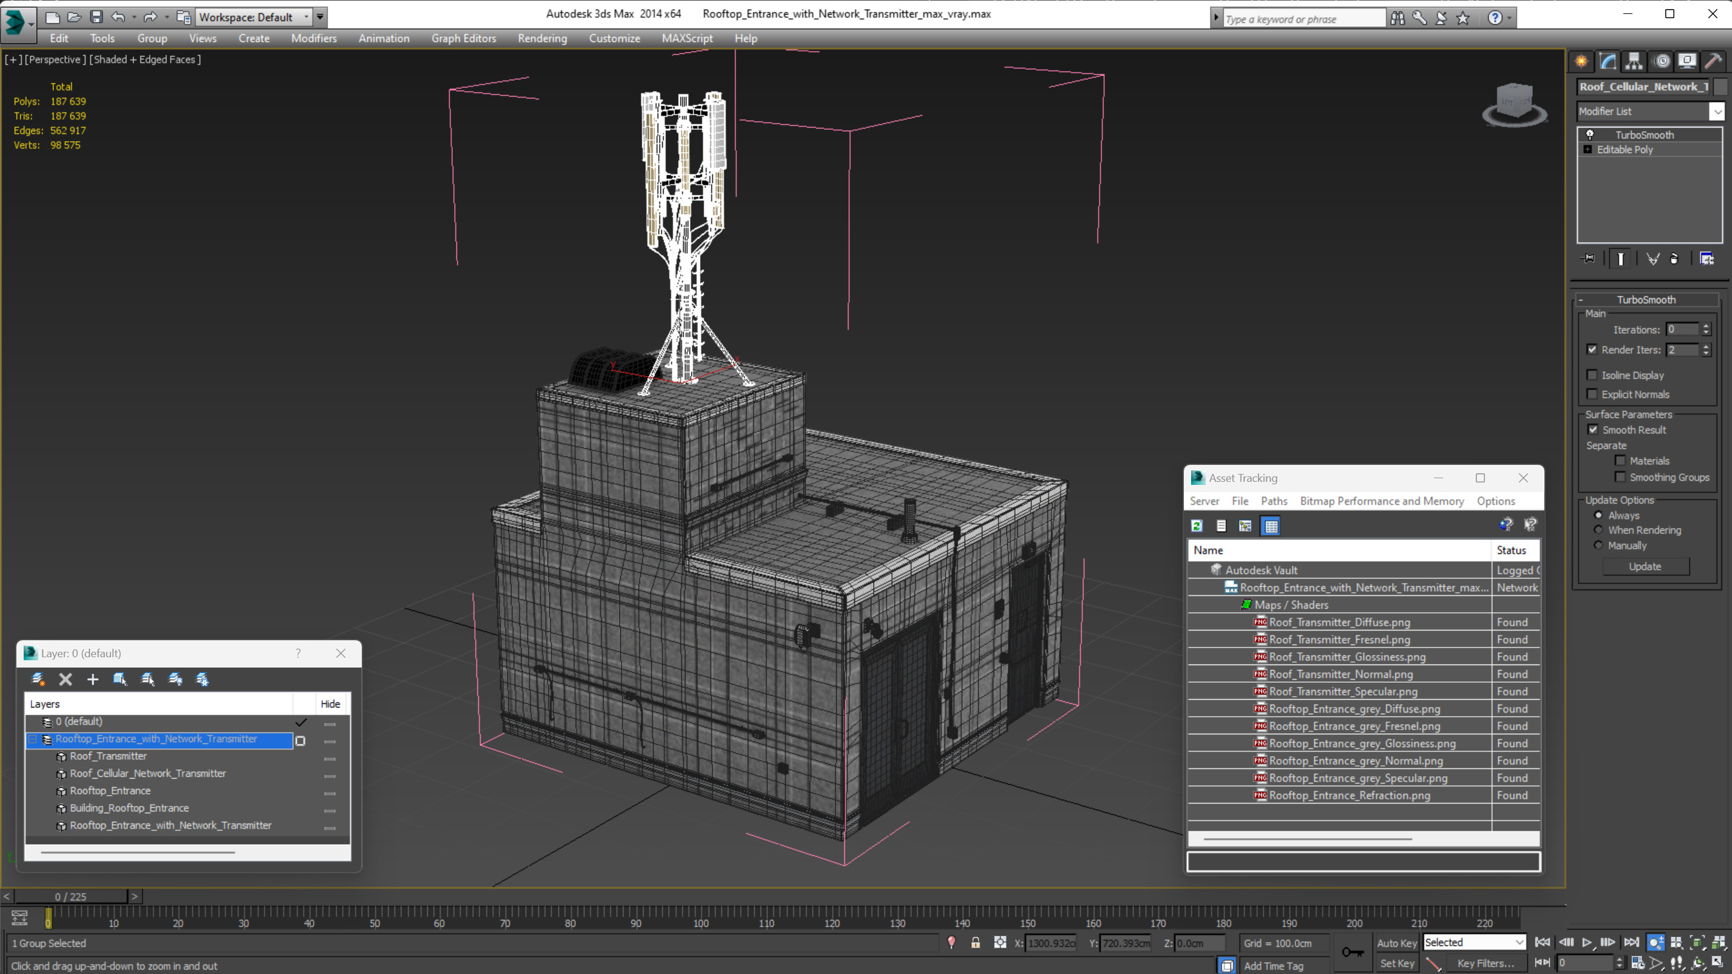Toggle the Render Iters checkbox

(x=1592, y=350)
